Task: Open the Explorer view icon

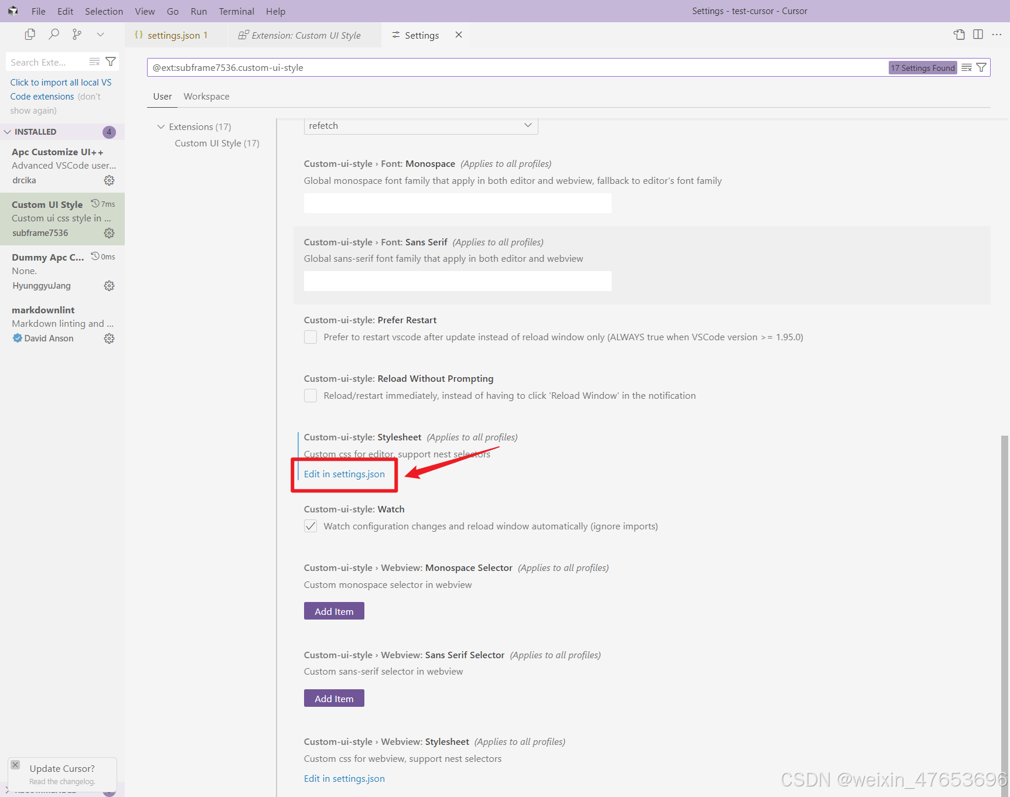Action: (30, 35)
